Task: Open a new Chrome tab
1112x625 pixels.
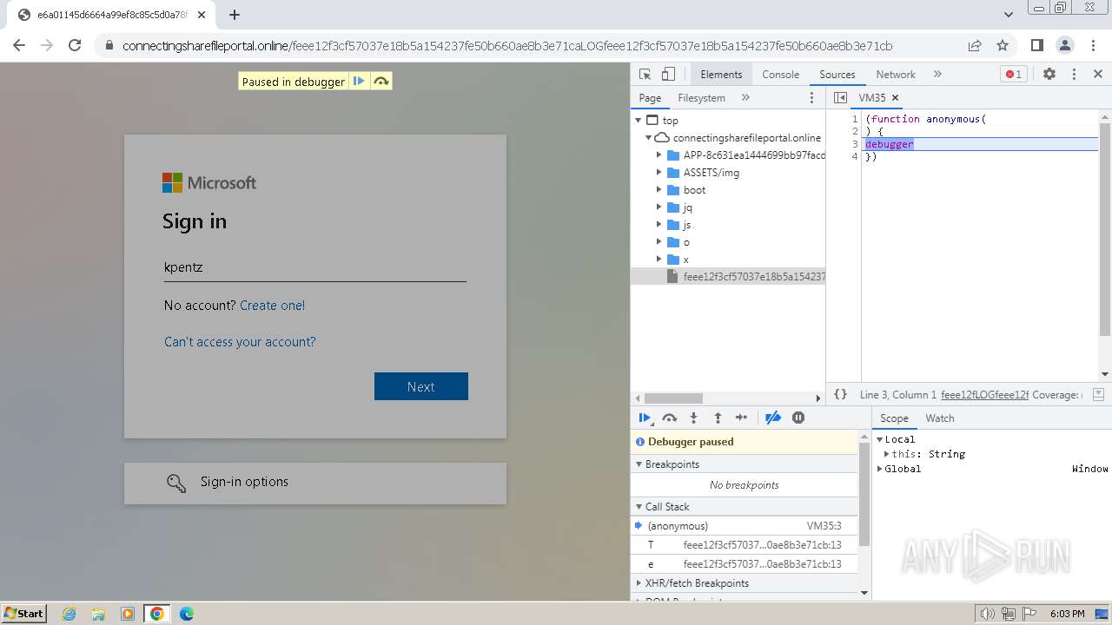Action: (x=235, y=15)
